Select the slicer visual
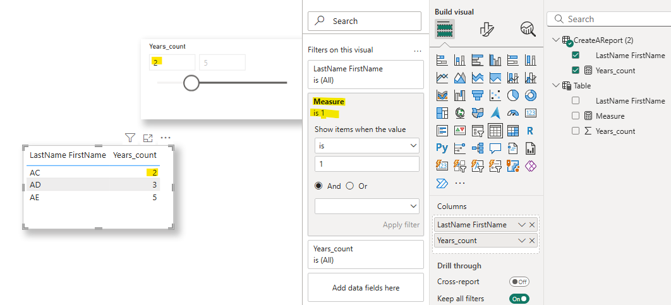 pos(478,131)
